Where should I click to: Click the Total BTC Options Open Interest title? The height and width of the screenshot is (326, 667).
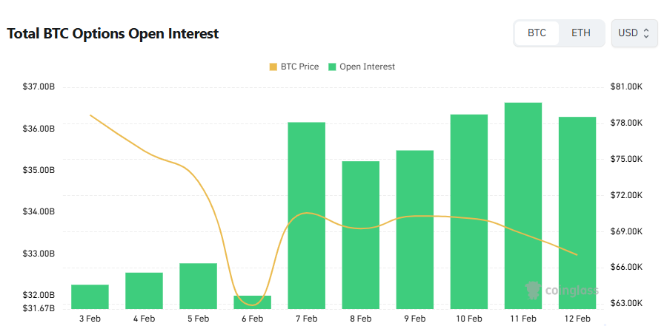113,33
